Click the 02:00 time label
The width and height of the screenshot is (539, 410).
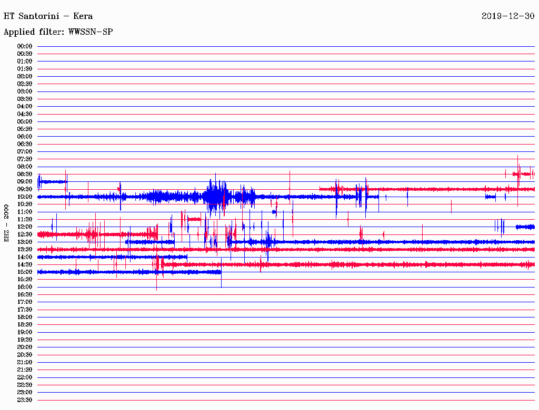coord(25,76)
